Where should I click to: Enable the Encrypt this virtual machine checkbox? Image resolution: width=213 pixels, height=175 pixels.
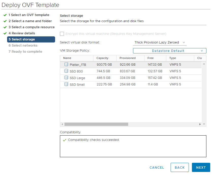[62, 34]
